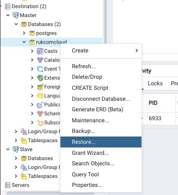Click Master's Login/Group Roles icon
This screenshot has height=195, width=178.
coord(24,132)
